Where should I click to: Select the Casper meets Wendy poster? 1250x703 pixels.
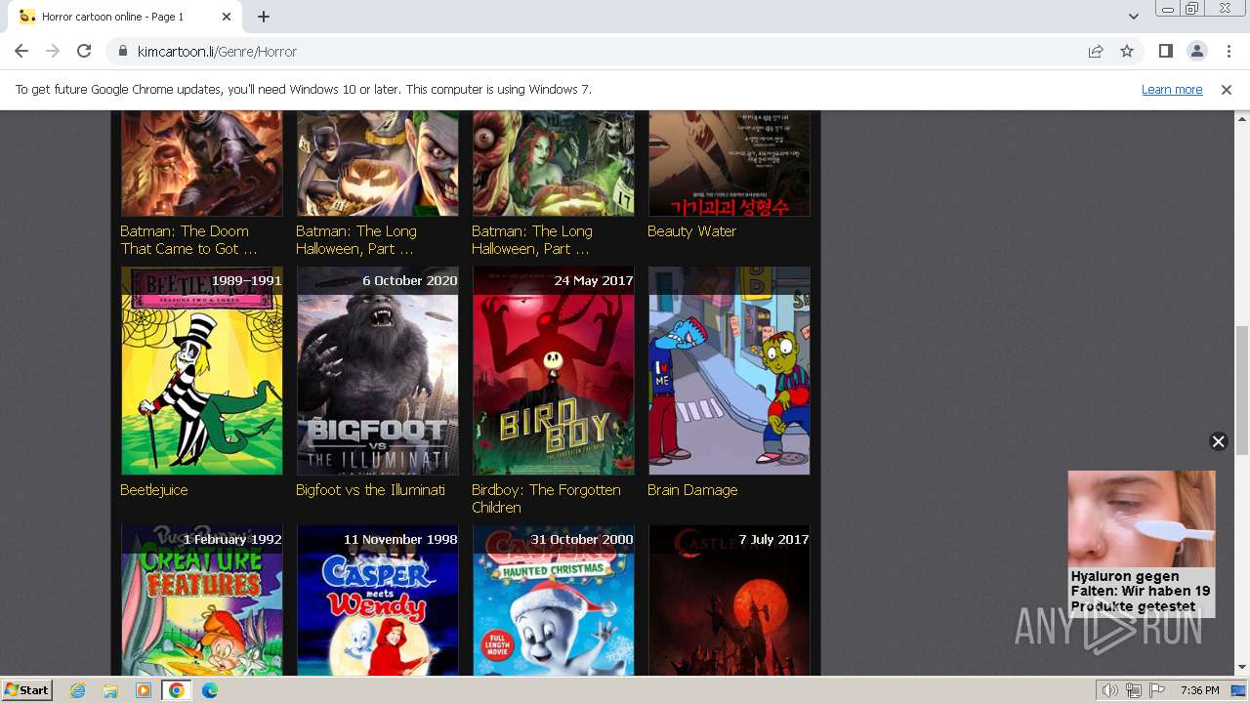coord(378,600)
